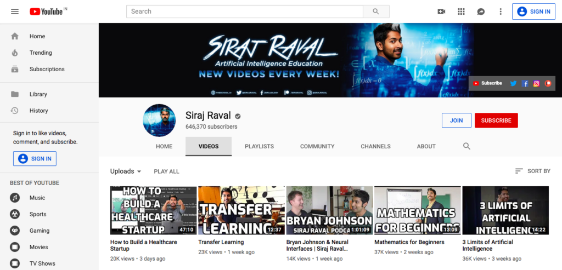Open the Channels tab
562x270 pixels.
click(x=375, y=146)
